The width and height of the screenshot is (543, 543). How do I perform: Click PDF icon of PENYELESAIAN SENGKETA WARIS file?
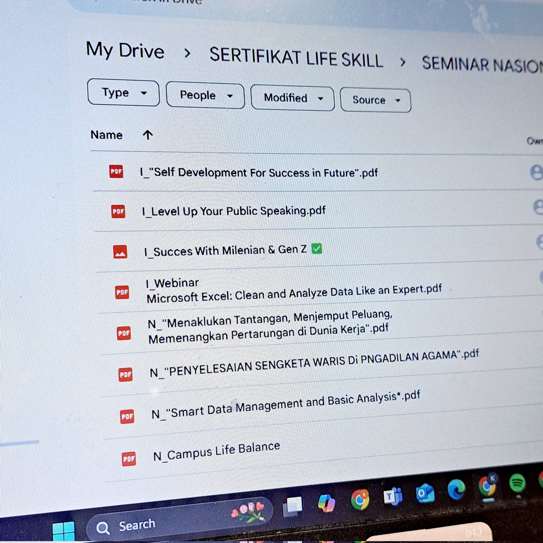point(125,375)
